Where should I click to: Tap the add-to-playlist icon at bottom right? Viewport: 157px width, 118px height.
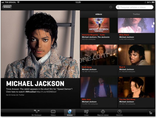150,113
